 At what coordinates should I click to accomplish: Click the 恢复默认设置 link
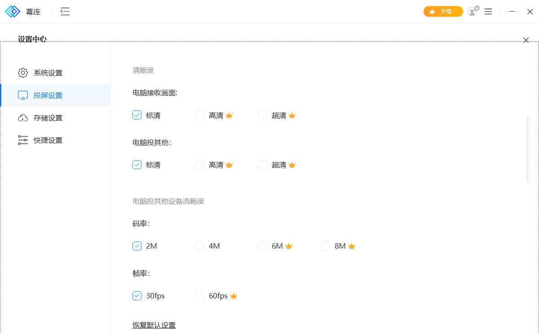[154, 325]
